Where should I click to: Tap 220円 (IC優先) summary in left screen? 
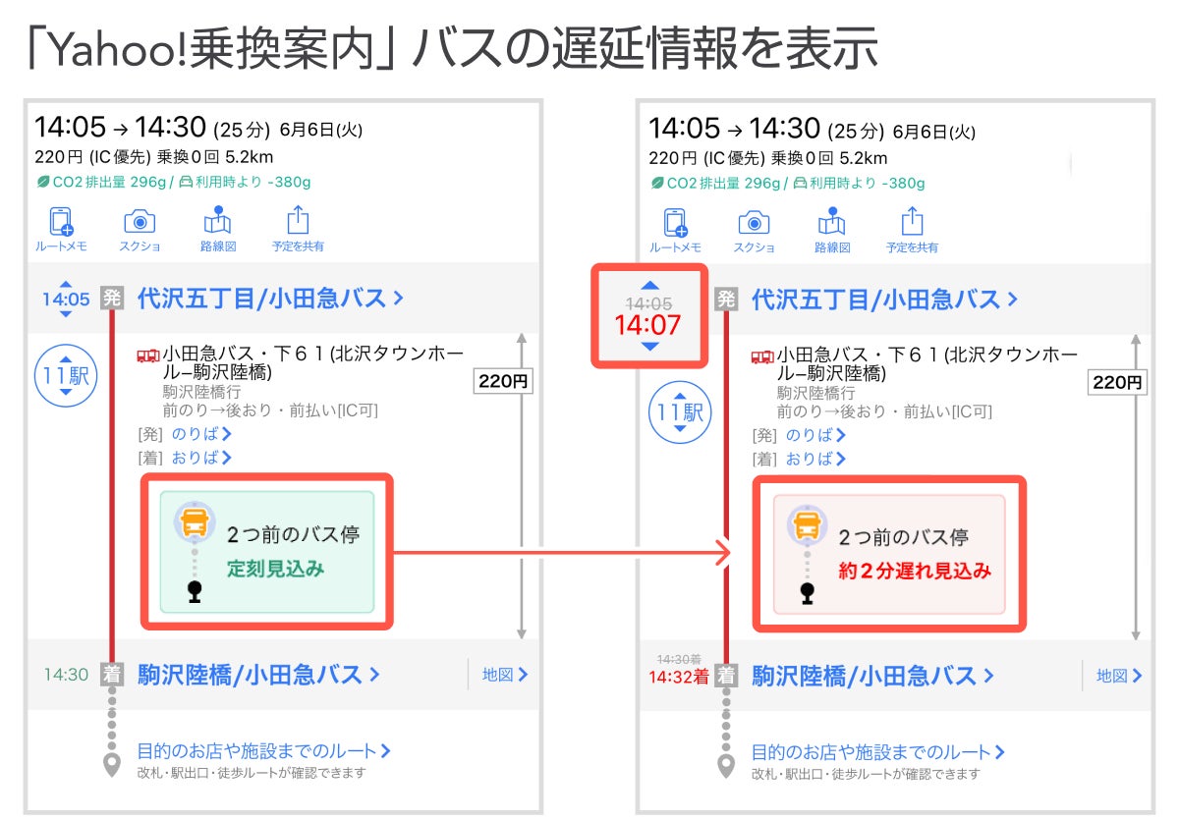[x=92, y=157]
